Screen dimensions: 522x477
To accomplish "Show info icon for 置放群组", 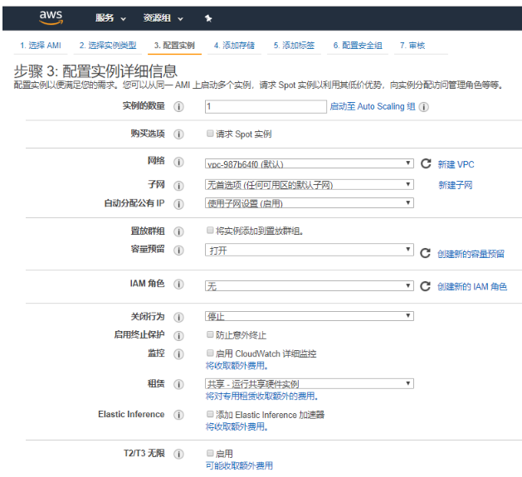I will [x=178, y=231].
